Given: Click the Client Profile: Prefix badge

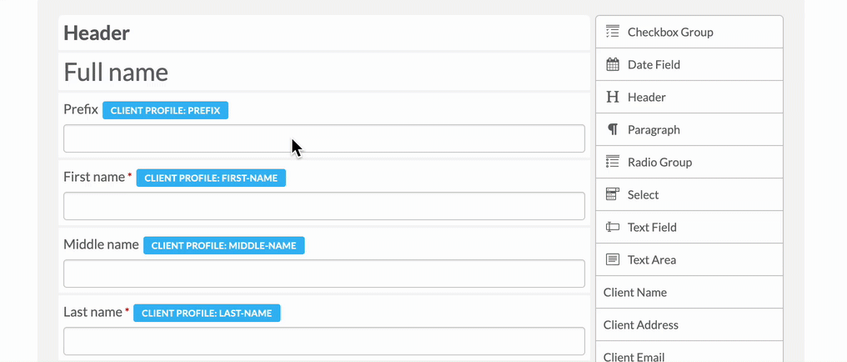Looking at the screenshot, I should coord(165,110).
